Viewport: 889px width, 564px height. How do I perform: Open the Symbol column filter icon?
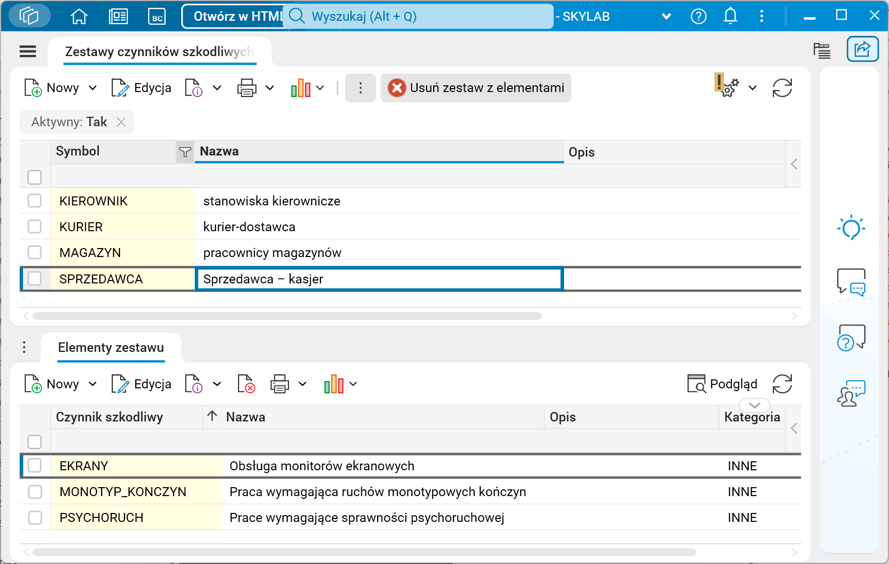185,152
